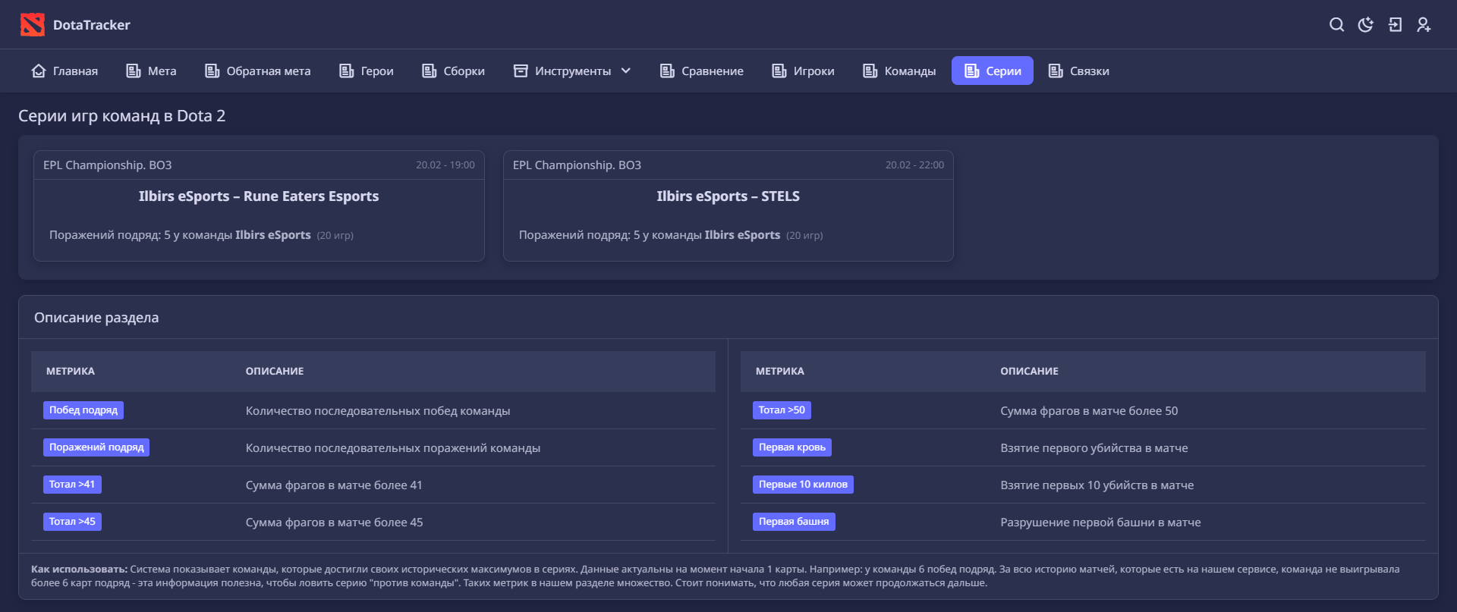Click the Тотал >45 badge
The height and width of the screenshot is (612, 1457).
[x=72, y=522]
